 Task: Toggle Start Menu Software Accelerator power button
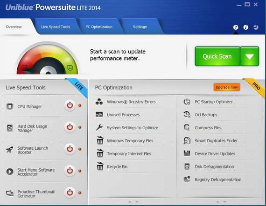(x=70, y=171)
